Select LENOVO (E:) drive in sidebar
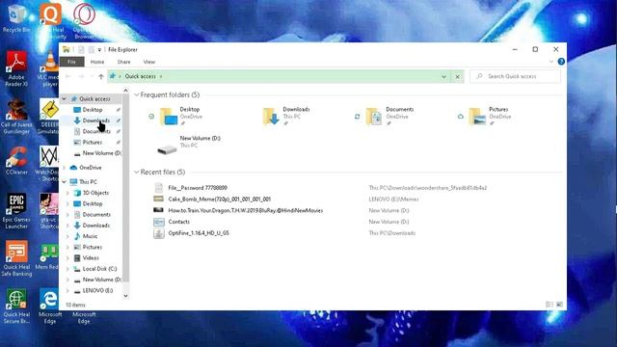617x347 pixels. pyautogui.click(x=97, y=290)
